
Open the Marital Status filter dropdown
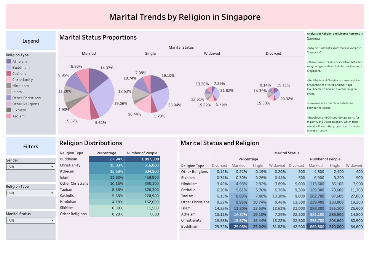point(30,220)
